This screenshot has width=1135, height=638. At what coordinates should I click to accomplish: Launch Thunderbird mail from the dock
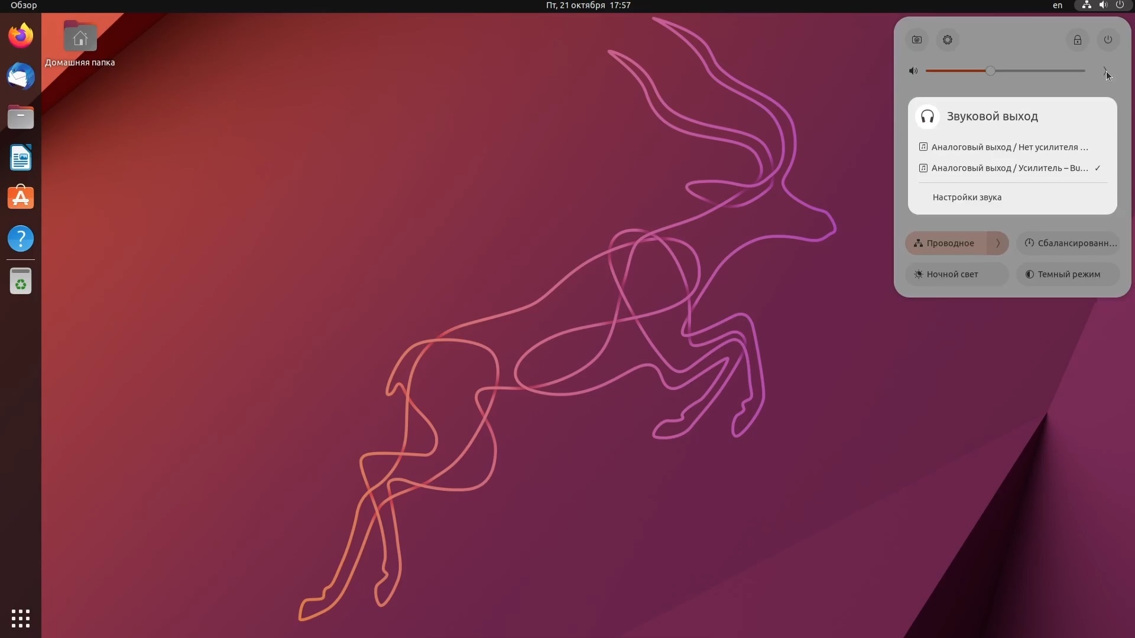coord(21,77)
